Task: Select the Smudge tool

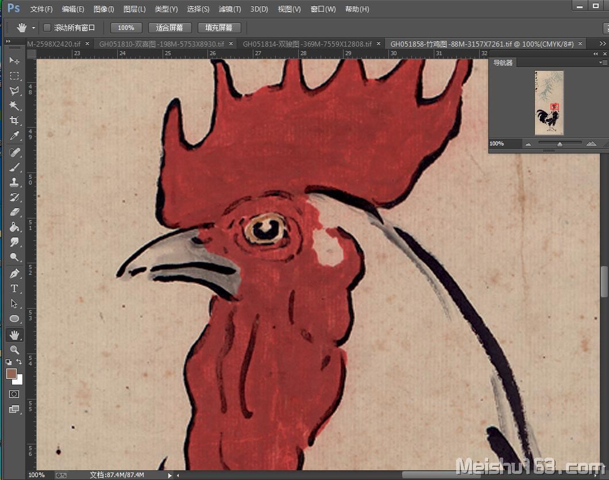Action: pos(14,242)
